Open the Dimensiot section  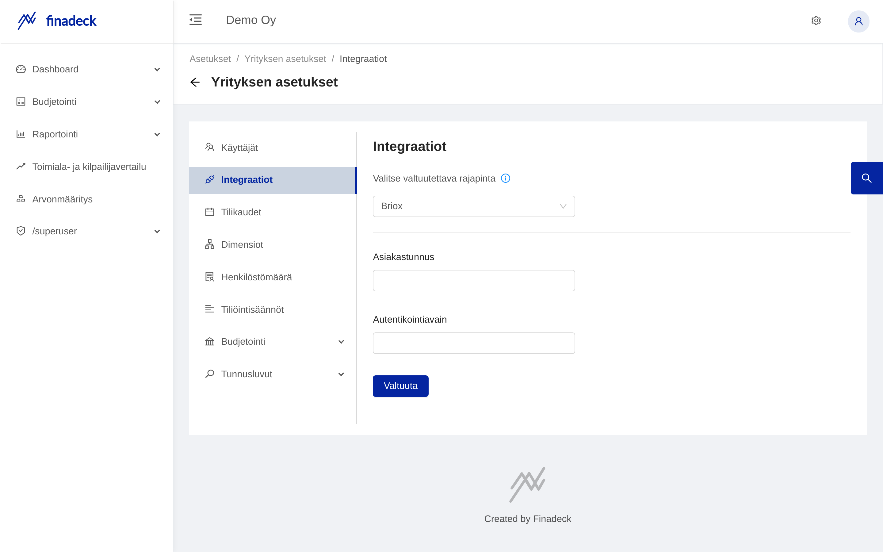(242, 244)
